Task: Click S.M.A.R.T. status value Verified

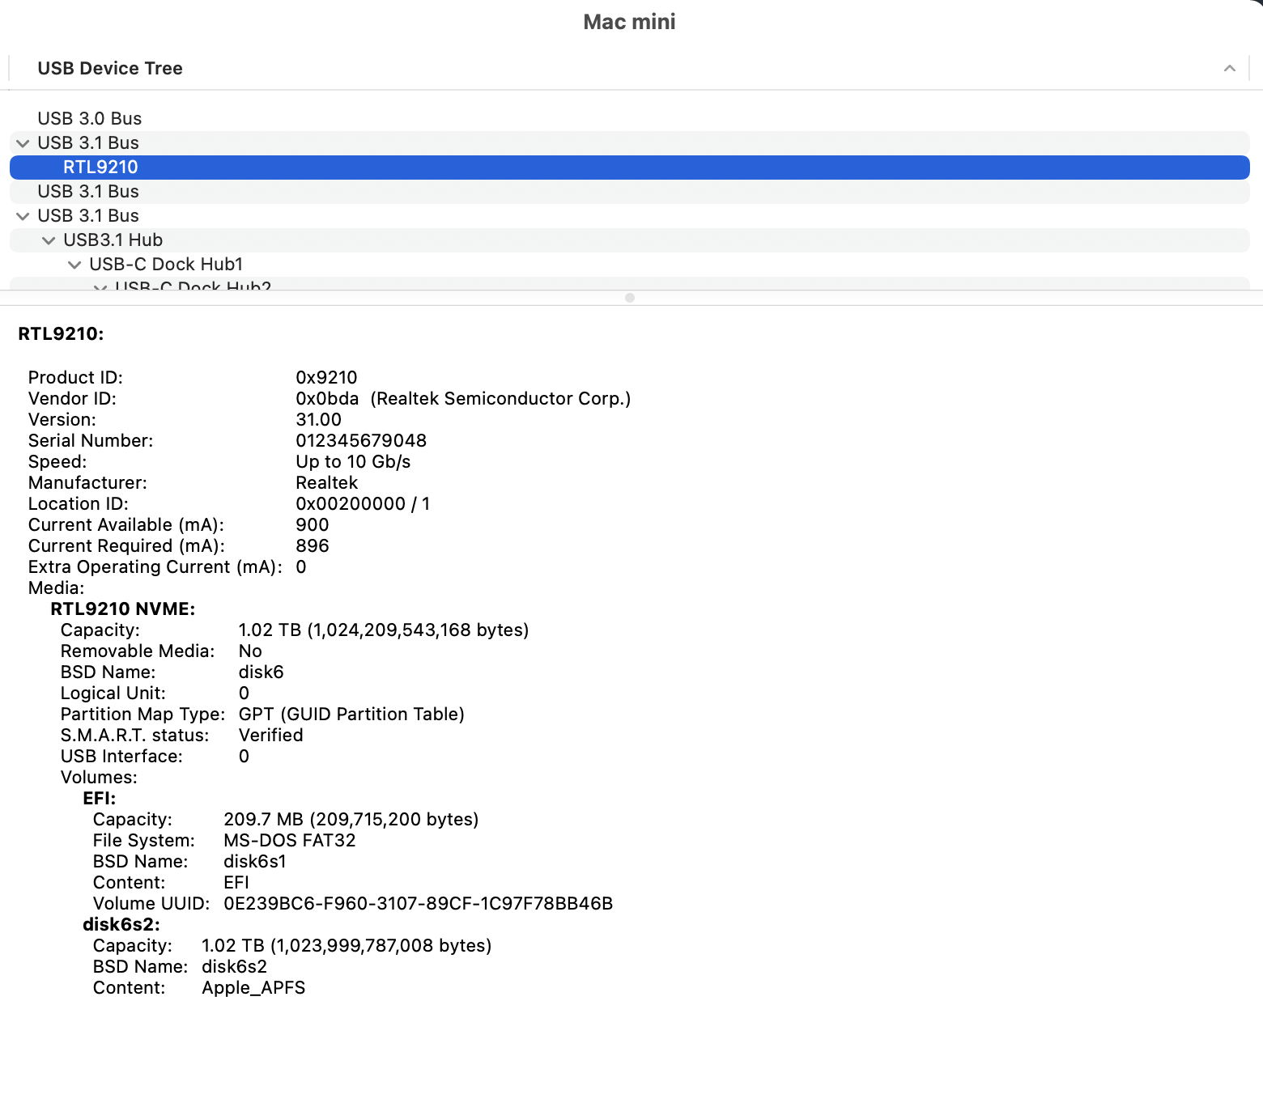Action: pos(270,736)
